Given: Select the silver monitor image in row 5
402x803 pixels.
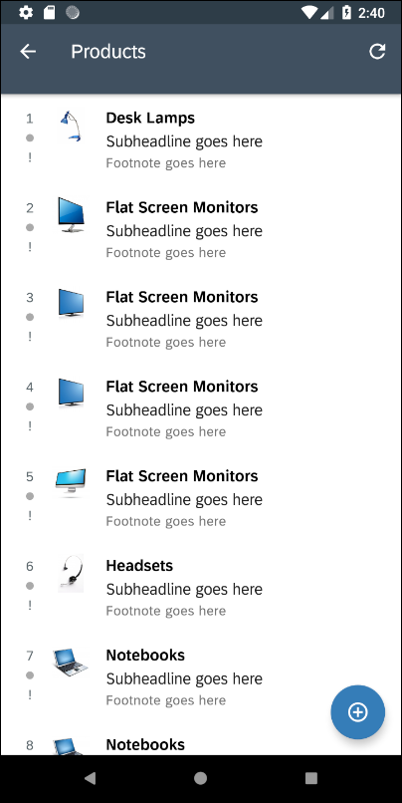Looking at the screenshot, I should (x=71, y=483).
